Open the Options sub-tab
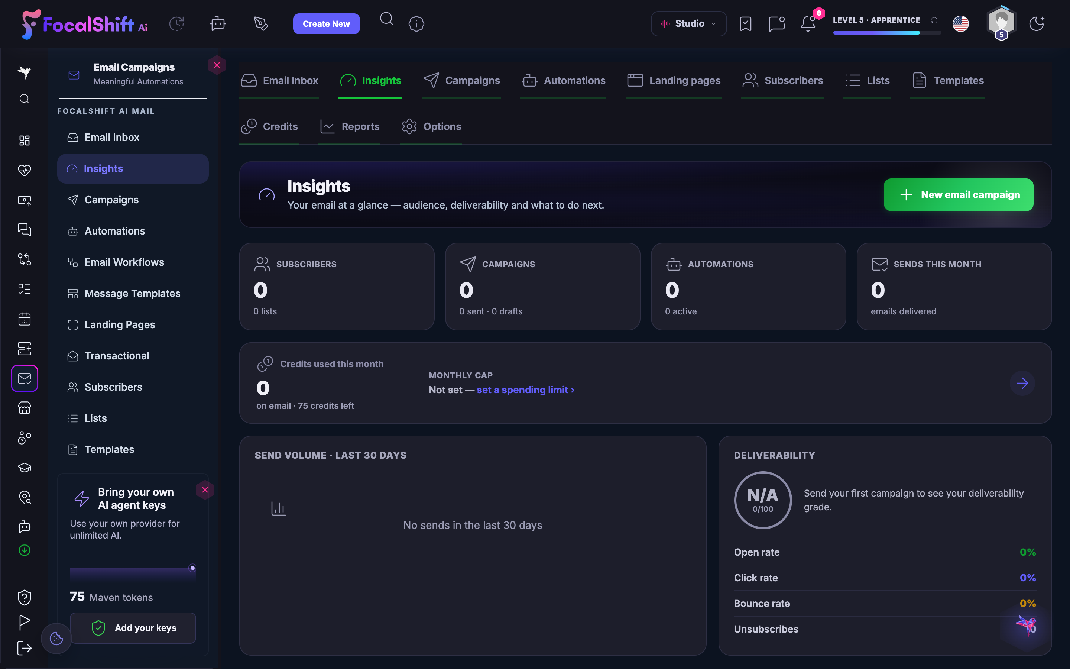Image resolution: width=1070 pixels, height=669 pixels. [x=431, y=126]
